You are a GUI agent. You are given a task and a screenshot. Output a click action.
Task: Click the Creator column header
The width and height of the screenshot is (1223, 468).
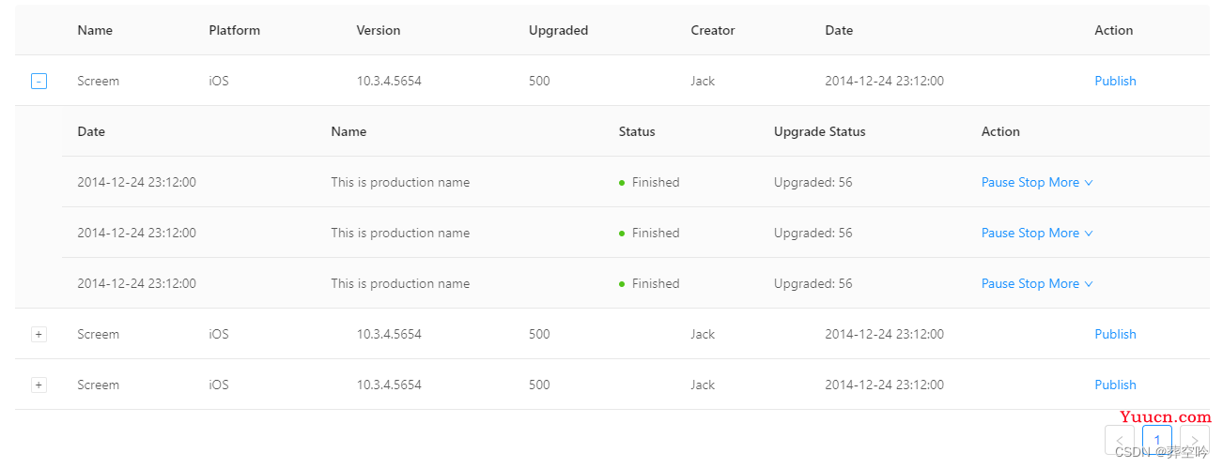(x=713, y=31)
